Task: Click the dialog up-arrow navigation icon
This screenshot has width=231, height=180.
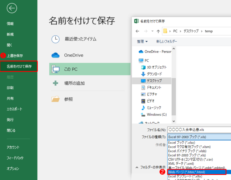Action: [158, 31]
